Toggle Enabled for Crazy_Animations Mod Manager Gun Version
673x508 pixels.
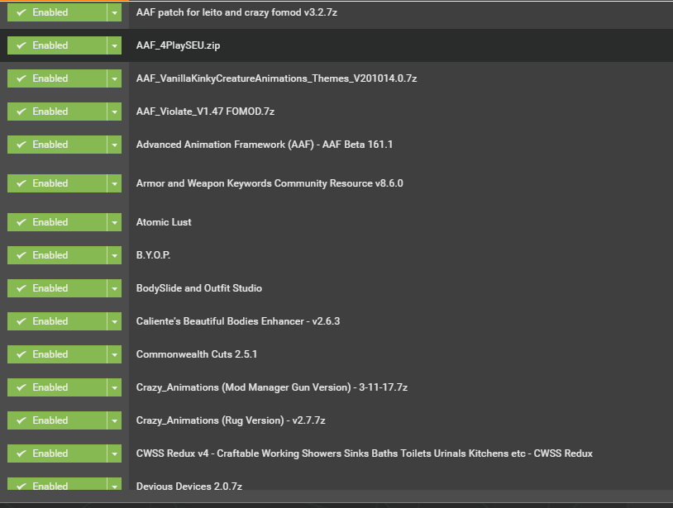[x=57, y=387]
